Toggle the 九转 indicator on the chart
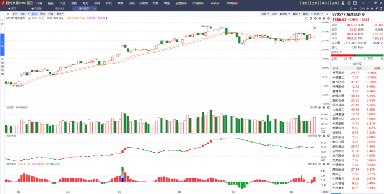384x194 pixels. point(274,14)
